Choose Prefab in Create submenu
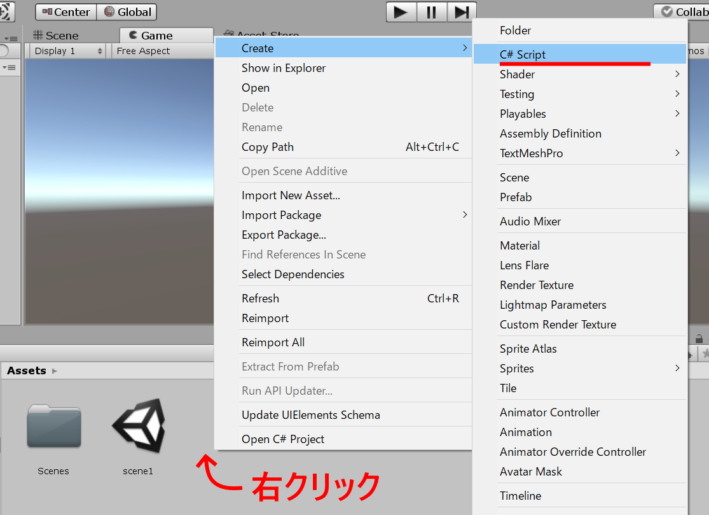Image resolution: width=709 pixels, height=515 pixels. tap(580, 197)
